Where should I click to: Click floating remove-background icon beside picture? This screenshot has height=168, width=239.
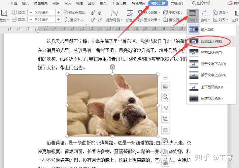tap(165, 108)
